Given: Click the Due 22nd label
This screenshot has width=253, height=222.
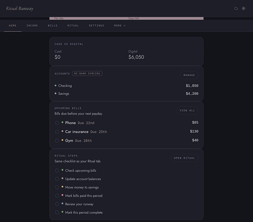Looking at the screenshot, I should coord(86,123).
